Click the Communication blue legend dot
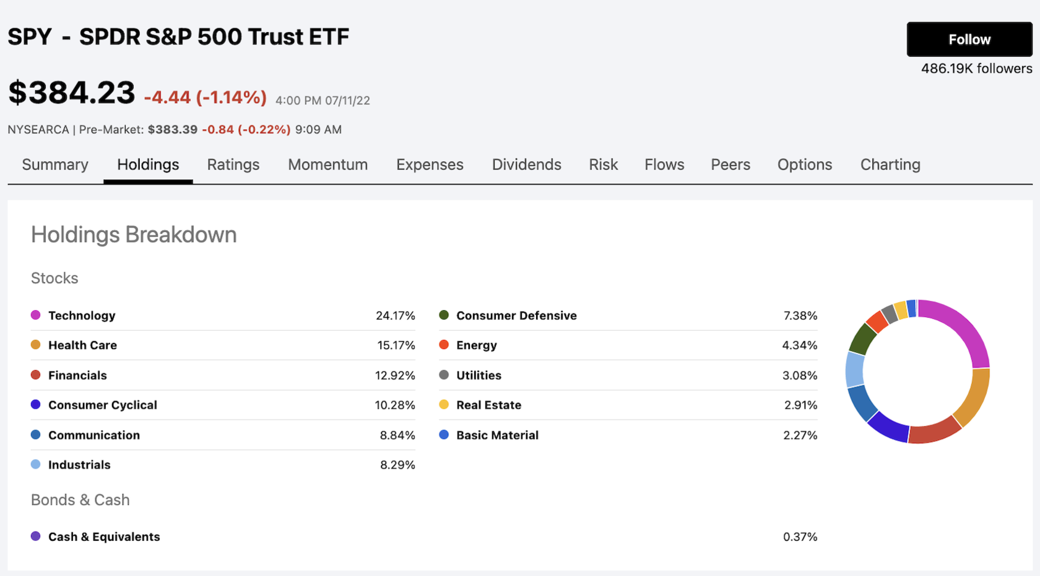1040x576 pixels. (x=36, y=435)
